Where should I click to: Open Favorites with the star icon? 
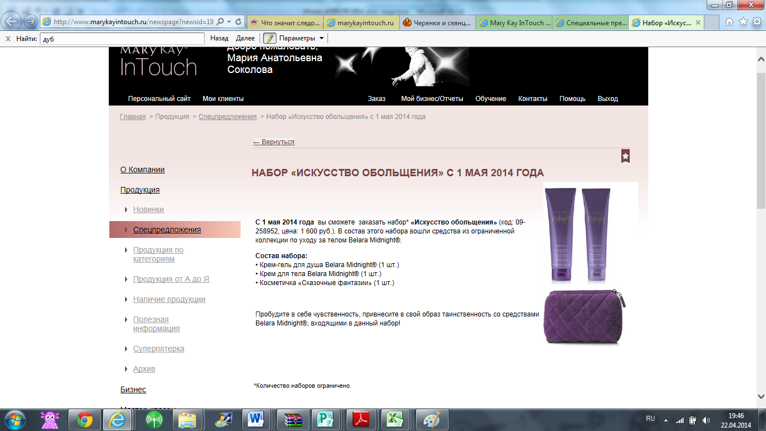pos(743,22)
